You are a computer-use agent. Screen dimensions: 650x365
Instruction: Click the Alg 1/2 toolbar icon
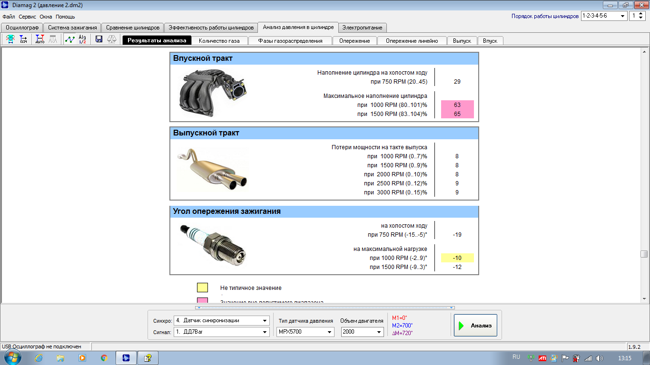tap(82, 39)
